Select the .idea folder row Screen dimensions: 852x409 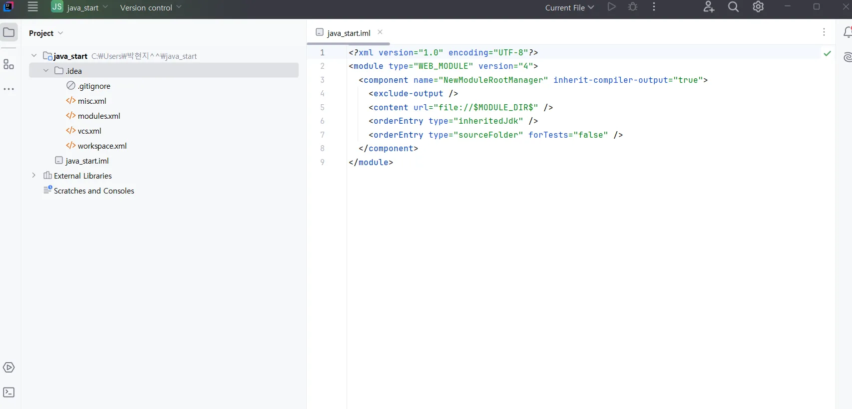tap(164, 70)
